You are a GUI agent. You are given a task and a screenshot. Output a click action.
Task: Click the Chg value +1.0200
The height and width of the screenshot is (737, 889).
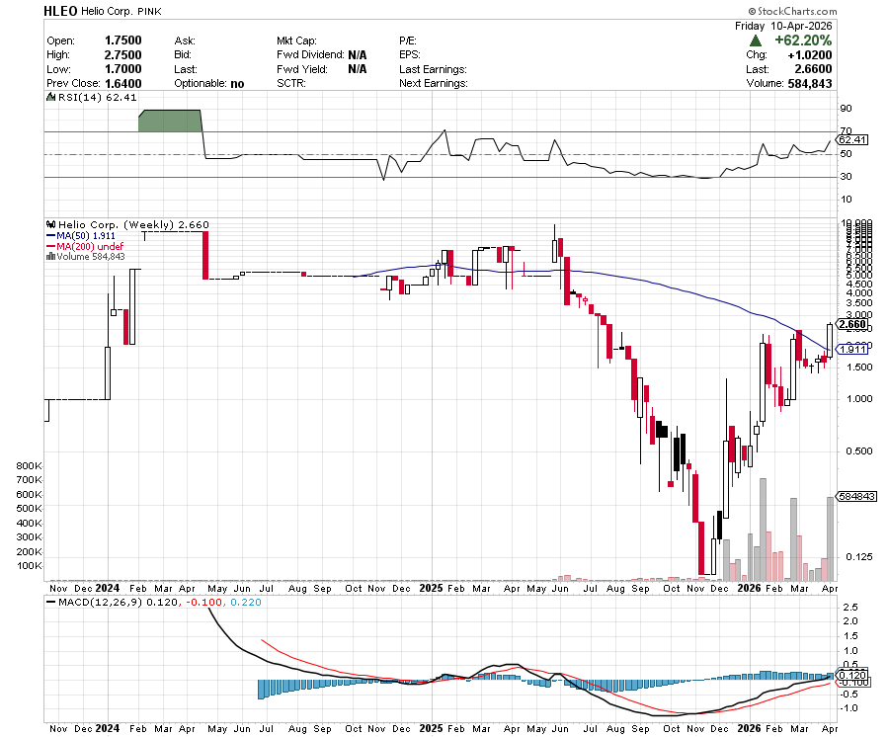pos(810,55)
